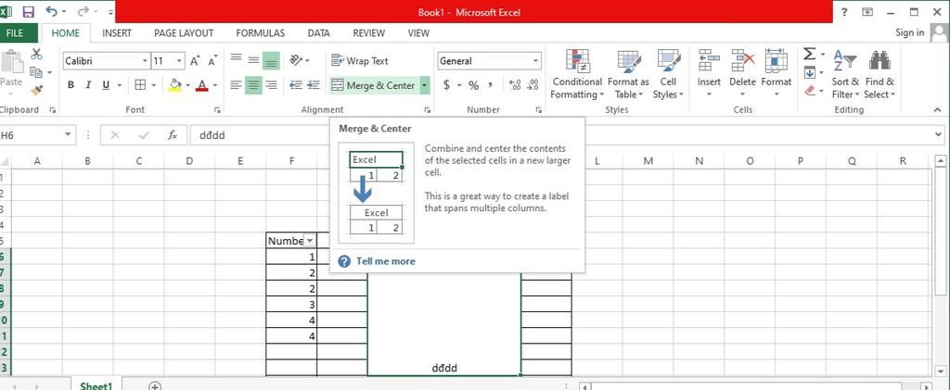Click Decrease Decimal icon
The width and height of the screenshot is (950, 390).
point(533,85)
